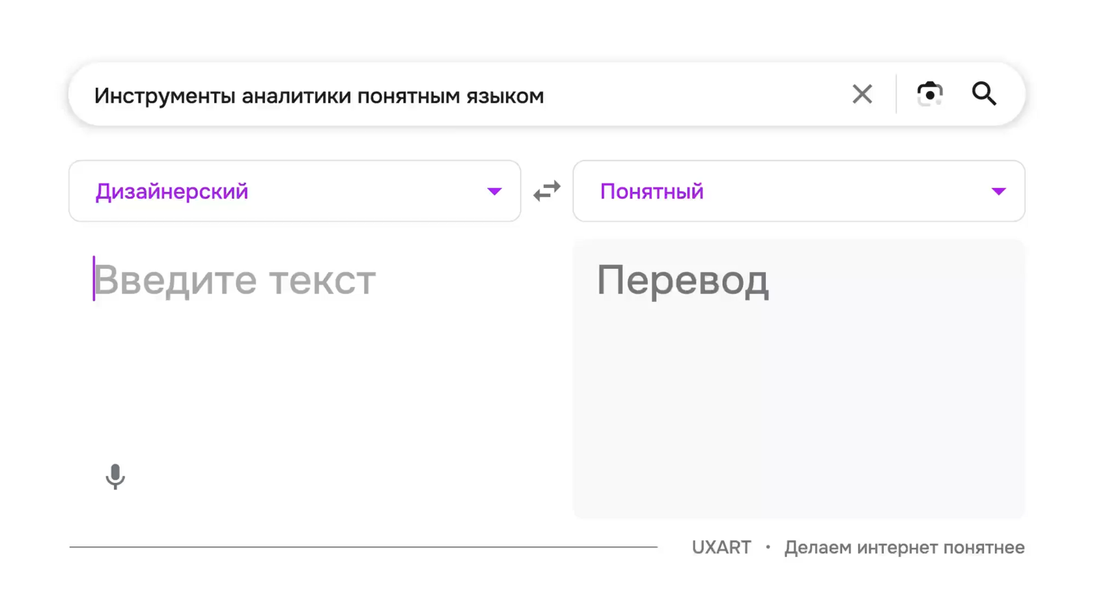Start voice input with the microphone icon
This screenshot has width=1094, height=615.
[115, 476]
